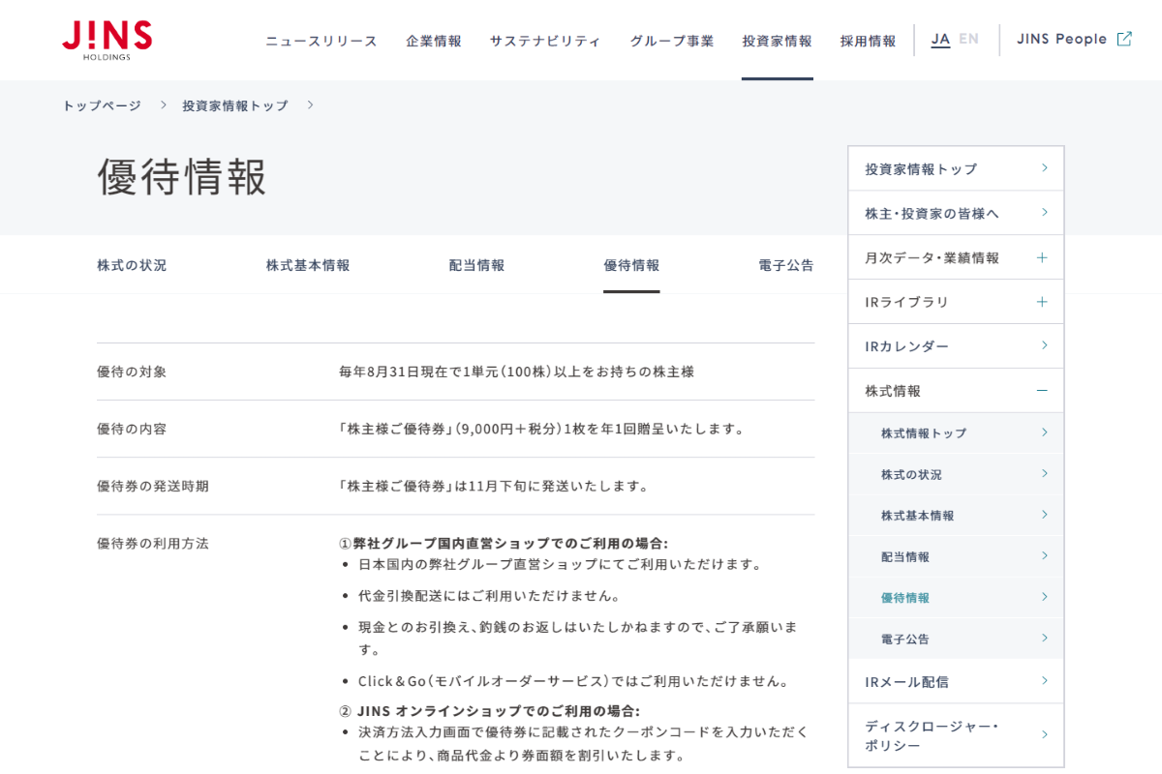Click the 優待の対象 row label
This screenshot has width=1162, height=774.
pos(132,372)
